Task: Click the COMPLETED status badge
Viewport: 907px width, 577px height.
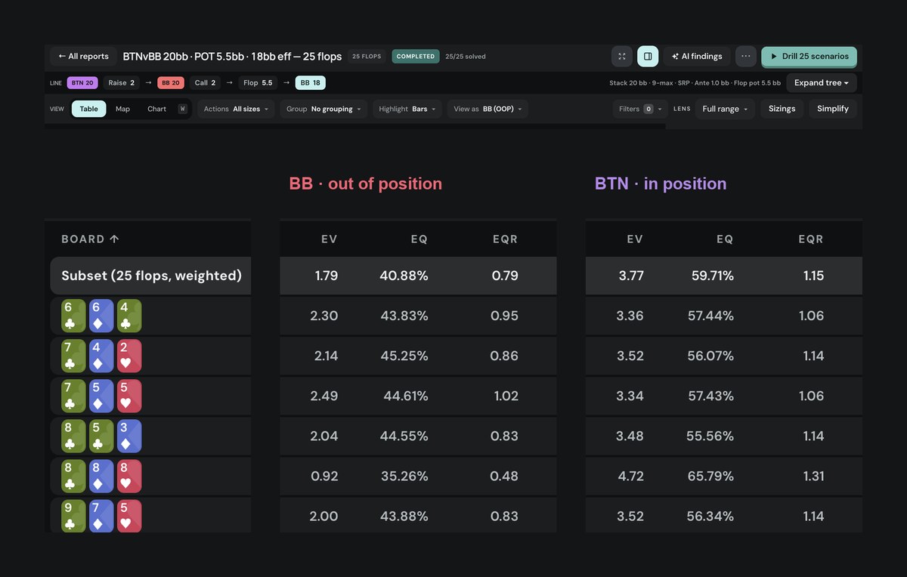Action: click(x=416, y=57)
